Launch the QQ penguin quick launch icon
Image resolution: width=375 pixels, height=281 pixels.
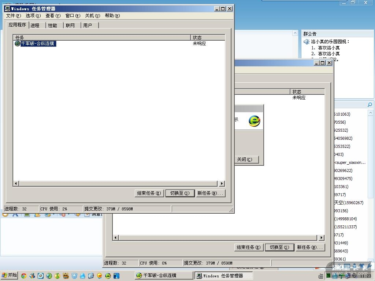pyautogui.click(x=83, y=276)
